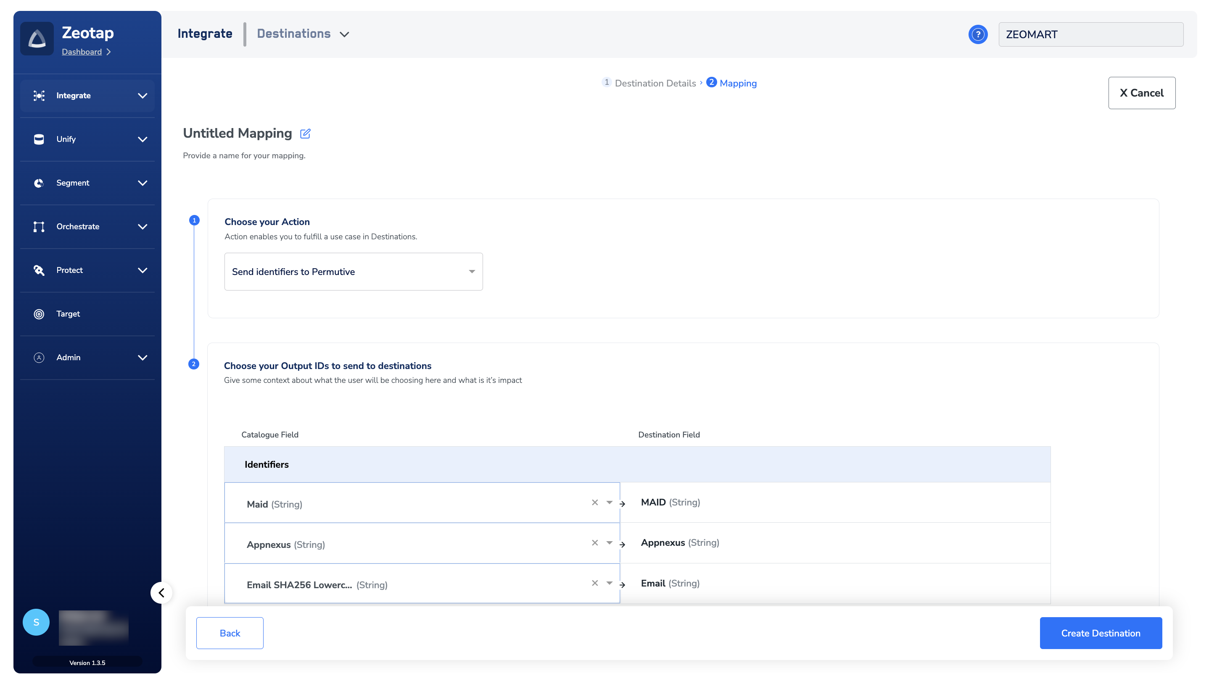Click the Target bullseye icon in sidebar
The width and height of the screenshot is (1209, 686).
click(x=39, y=314)
